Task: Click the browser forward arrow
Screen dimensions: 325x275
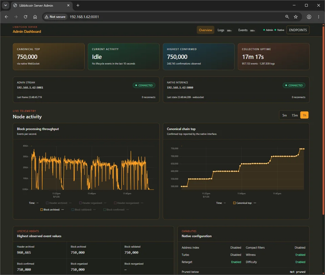Action: [x=16, y=17]
